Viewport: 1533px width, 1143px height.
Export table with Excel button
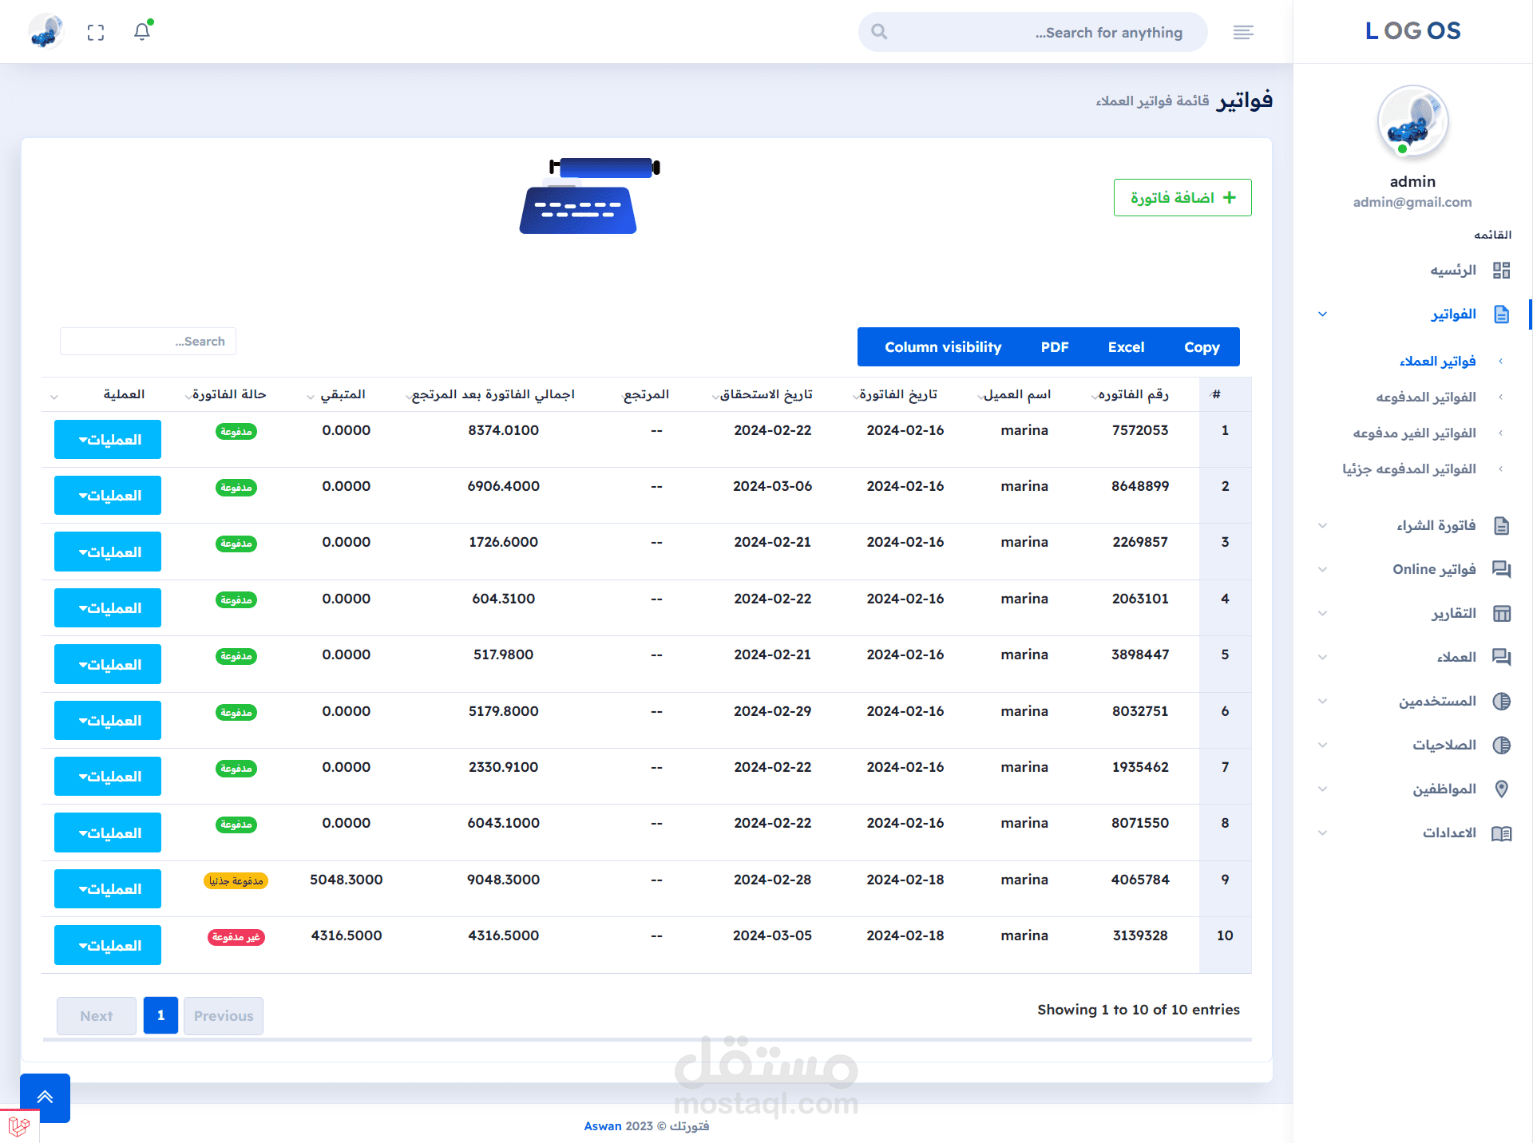[1126, 347]
